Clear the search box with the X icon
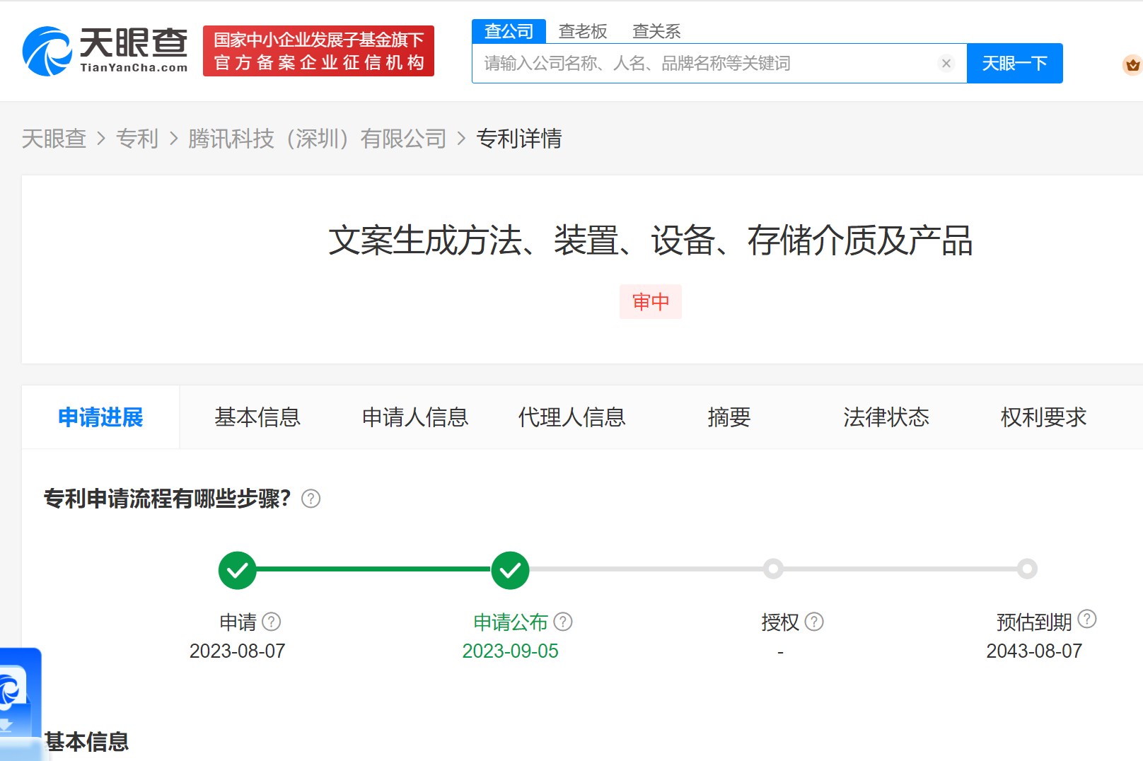The image size is (1143, 761). [946, 64]
